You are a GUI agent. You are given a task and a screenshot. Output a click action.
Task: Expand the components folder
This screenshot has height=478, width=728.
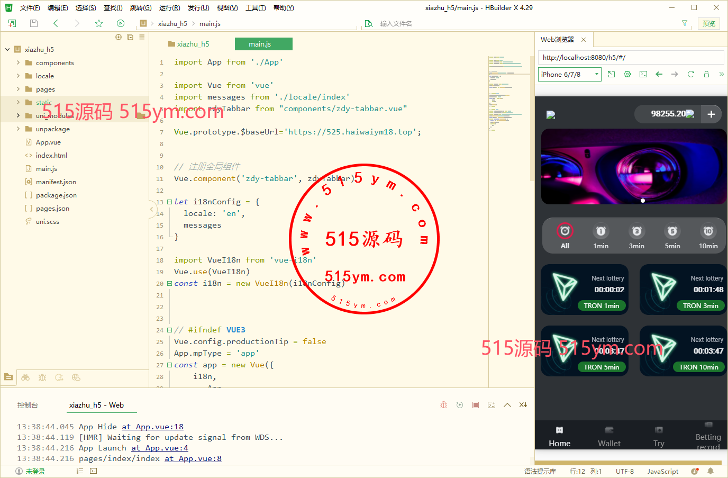(x=18, y=62)
